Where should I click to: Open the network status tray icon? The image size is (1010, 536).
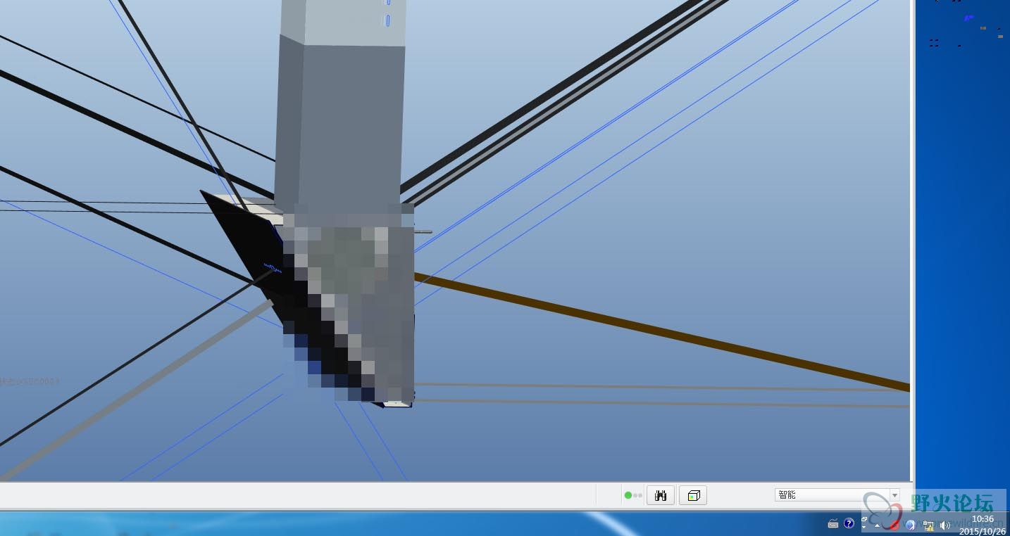pyautogui.click(x=928, y=525)
